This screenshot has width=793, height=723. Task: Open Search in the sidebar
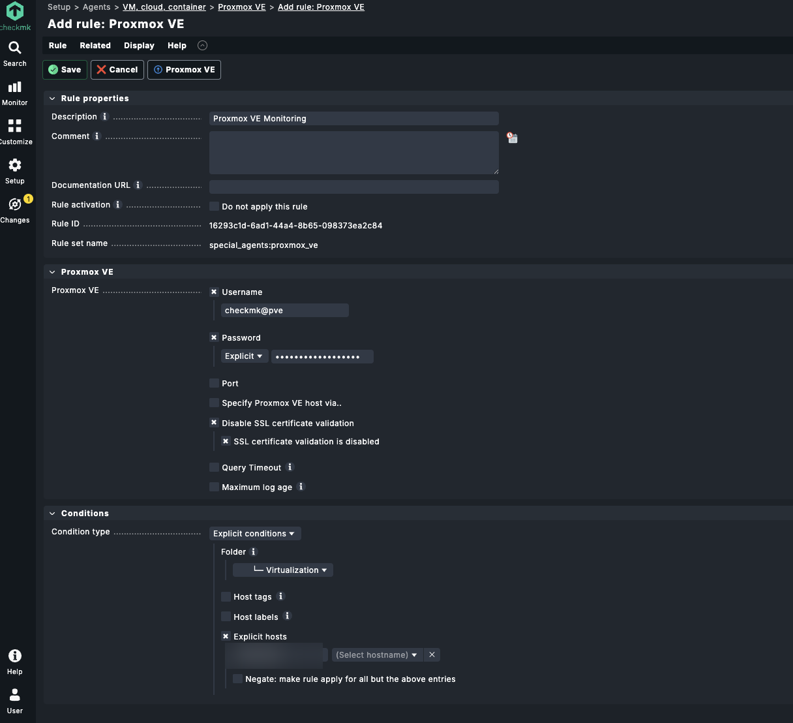click(x=15, y=54)
